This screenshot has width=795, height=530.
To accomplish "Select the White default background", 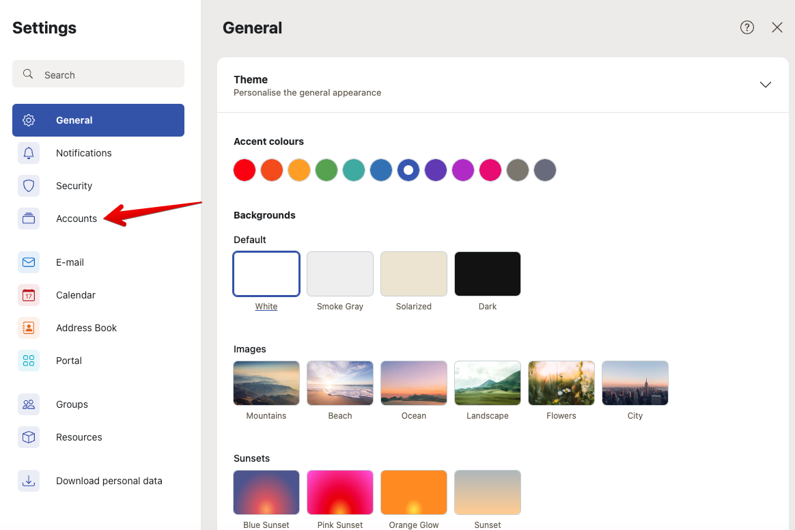I will (x=266, y=274).
